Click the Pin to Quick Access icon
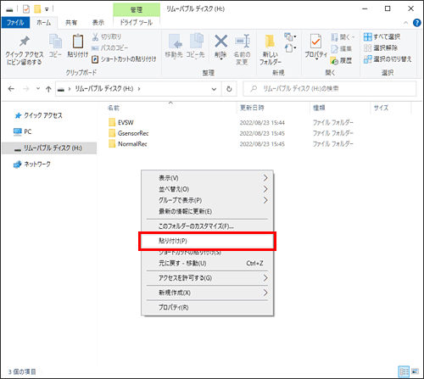Image resolution: width=424 pixels, height=379 pixels. pyautogui.click(x=25, y=42)
